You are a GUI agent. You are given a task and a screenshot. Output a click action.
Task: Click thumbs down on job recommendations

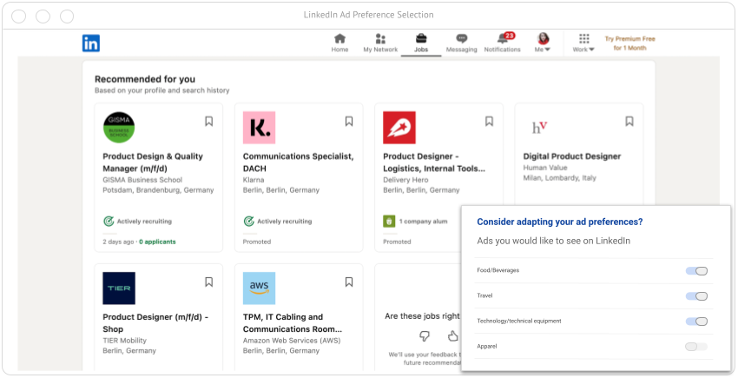pyautogui.click(x=425, y=336)
